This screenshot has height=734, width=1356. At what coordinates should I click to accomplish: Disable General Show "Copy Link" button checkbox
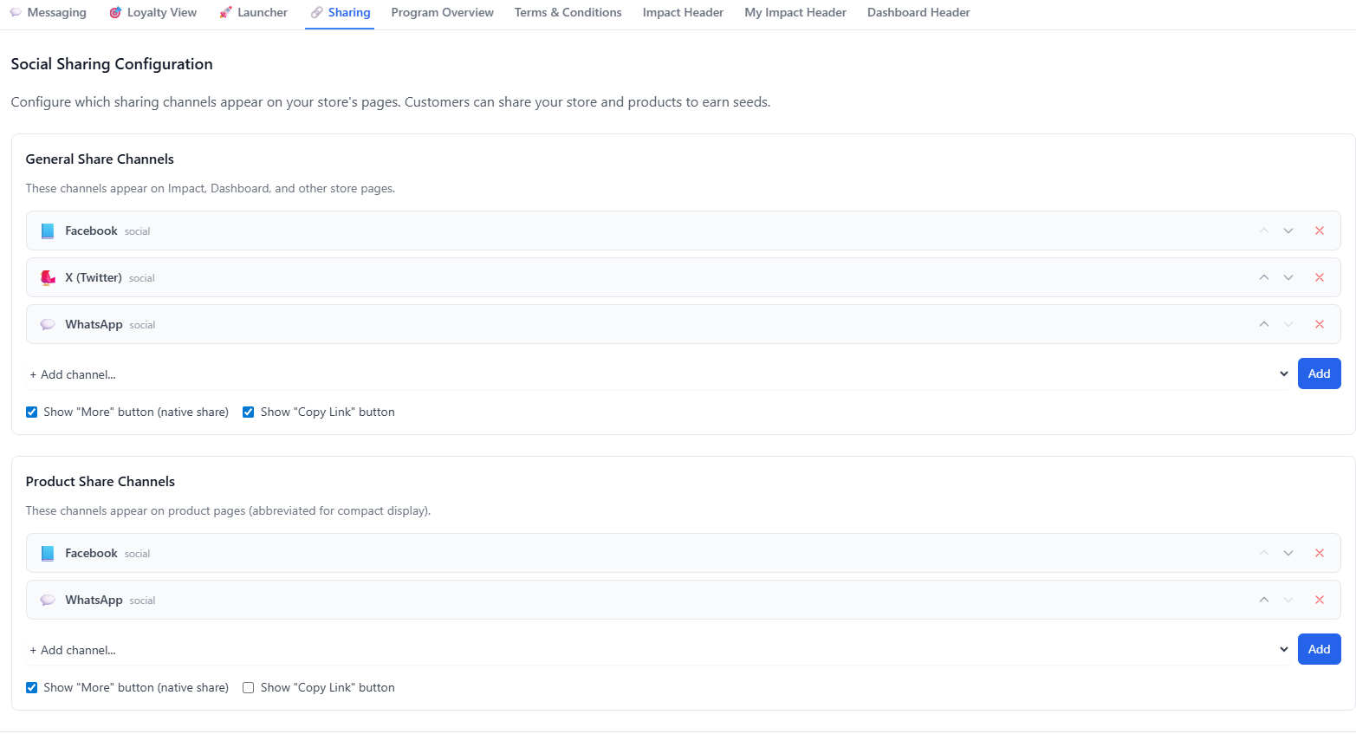click(249, 412)
